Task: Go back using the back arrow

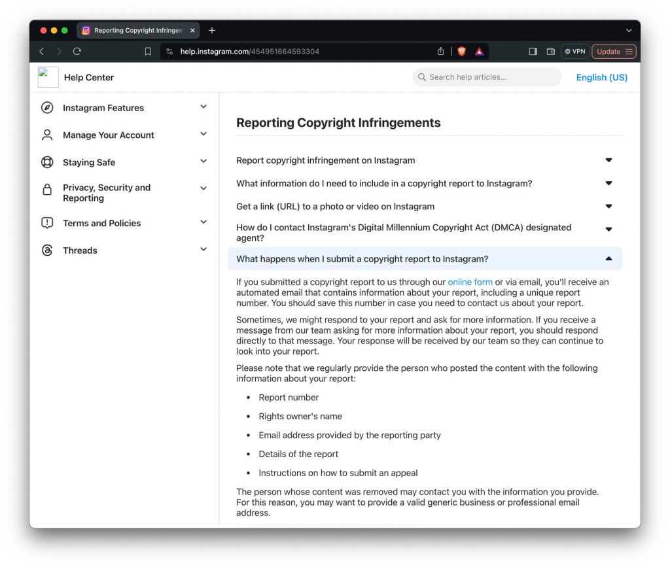Action: (42, 52)
